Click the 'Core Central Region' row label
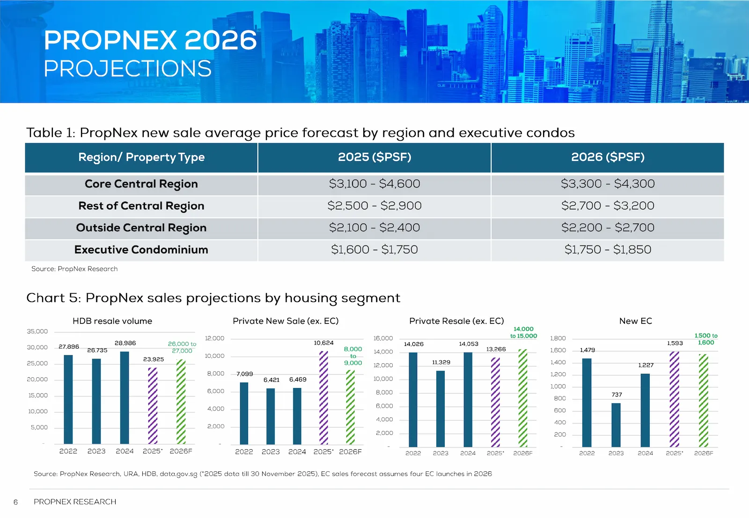749x518 pixels. pos(141,184)
